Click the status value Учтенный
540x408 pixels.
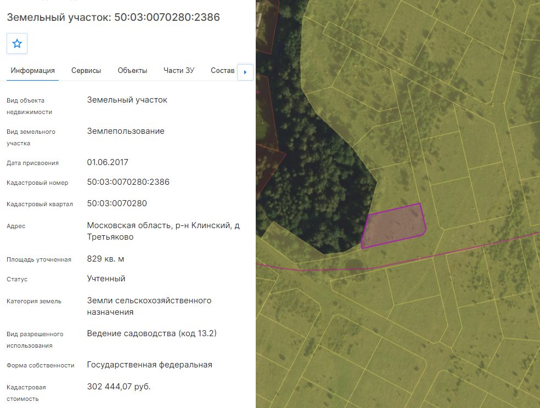(106, 279)
